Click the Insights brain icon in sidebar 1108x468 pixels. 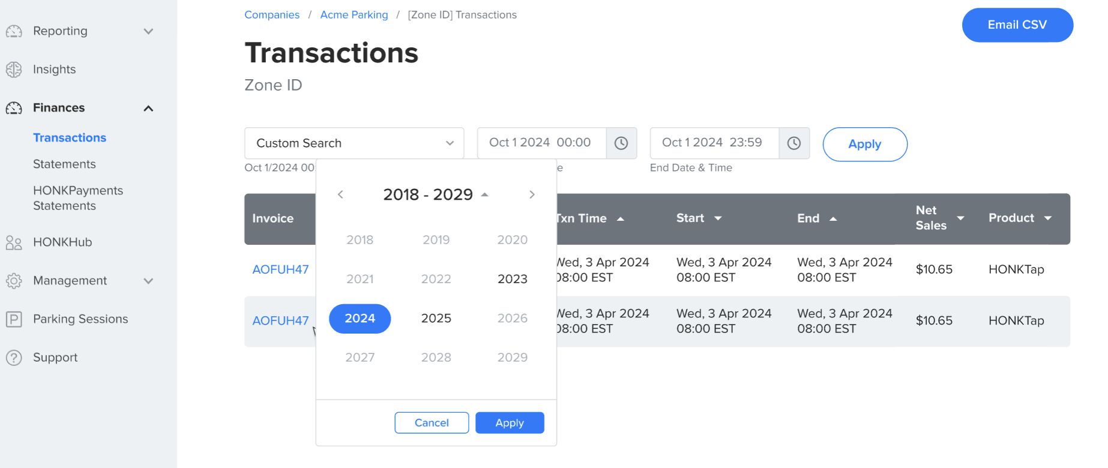14,70
